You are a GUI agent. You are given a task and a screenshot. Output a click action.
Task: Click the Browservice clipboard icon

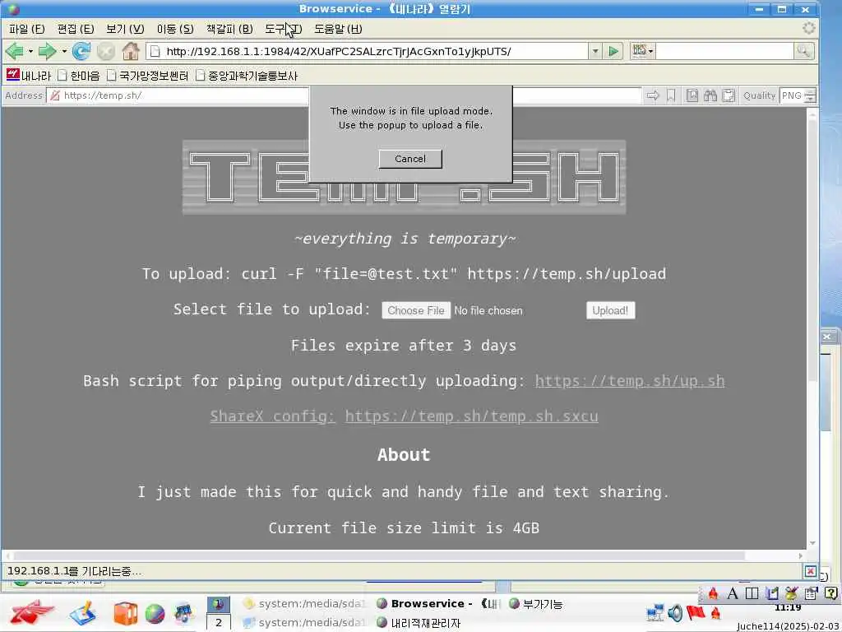tap(729, 95)
